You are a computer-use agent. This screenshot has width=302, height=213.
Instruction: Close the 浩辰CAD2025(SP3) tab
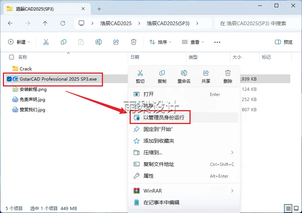coord(83,9)
